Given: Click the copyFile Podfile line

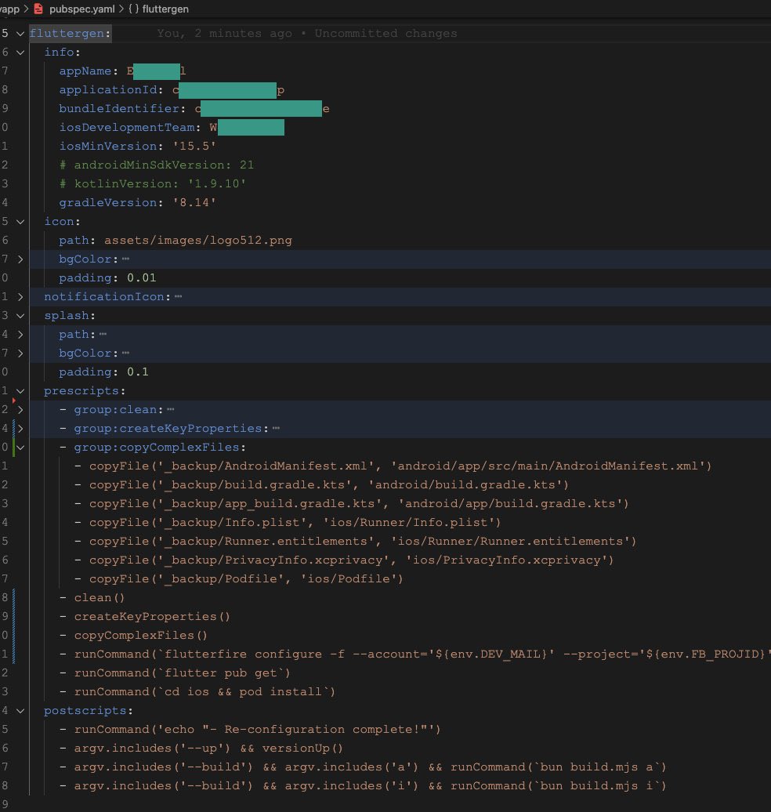Looking at the screenshot, I should [x=239, y=579].
